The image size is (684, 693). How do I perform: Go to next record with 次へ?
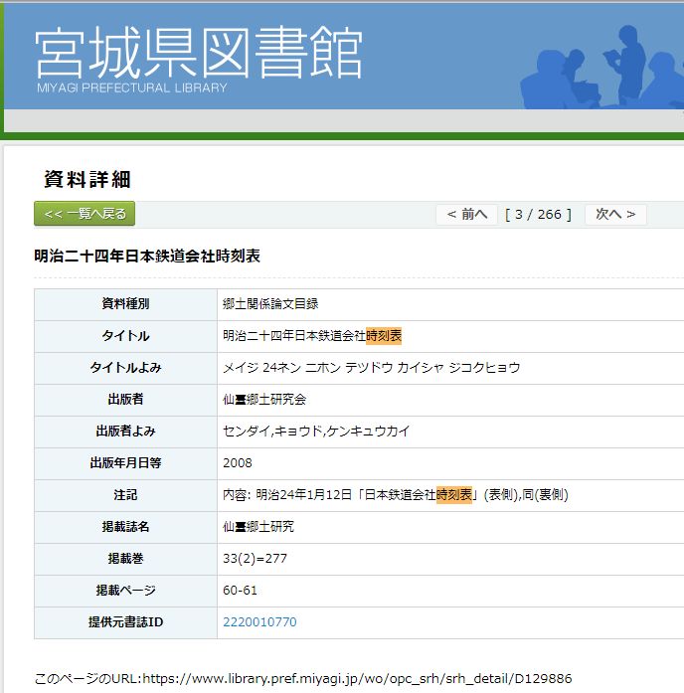click(615, 215)
